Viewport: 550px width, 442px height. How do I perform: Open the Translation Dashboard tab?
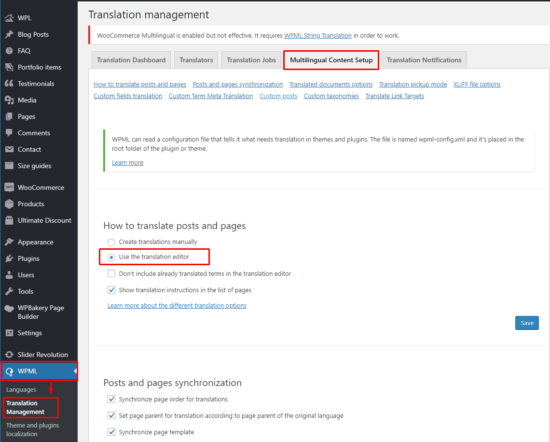pyautogui.click(x=131, y=60)
